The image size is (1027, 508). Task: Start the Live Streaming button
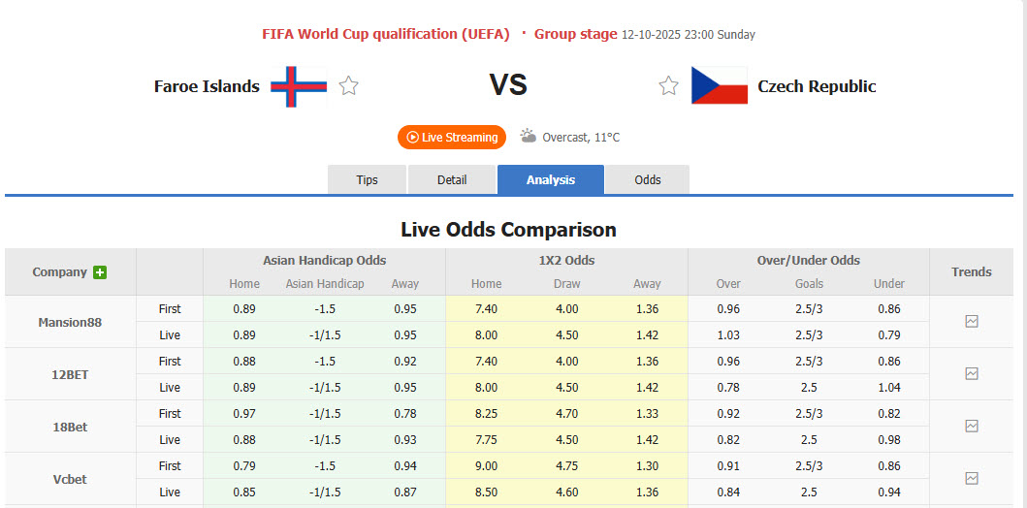click(x=452, y=138)
